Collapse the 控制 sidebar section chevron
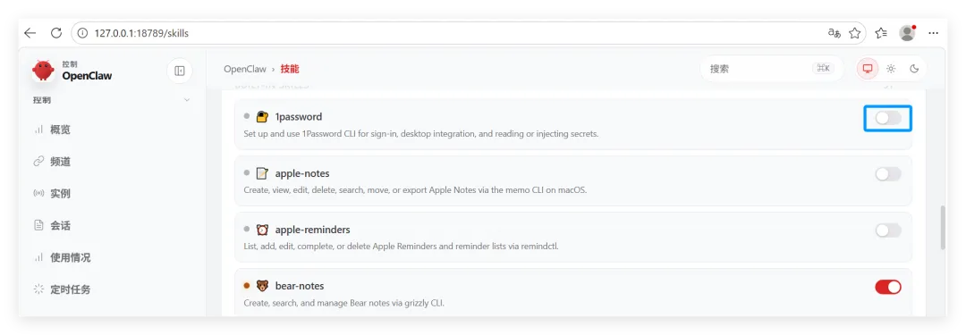966x335 pixels. (187, 100)
